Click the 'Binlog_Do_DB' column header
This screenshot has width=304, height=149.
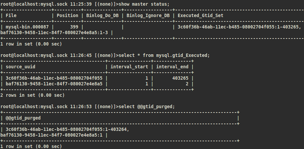click(102, 16)
